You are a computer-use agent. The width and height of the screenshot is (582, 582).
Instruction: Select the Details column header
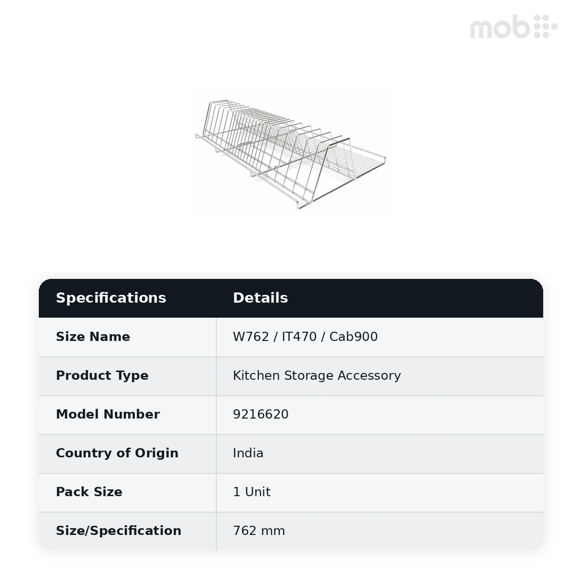pyautogui.click(x=260, y=298)
